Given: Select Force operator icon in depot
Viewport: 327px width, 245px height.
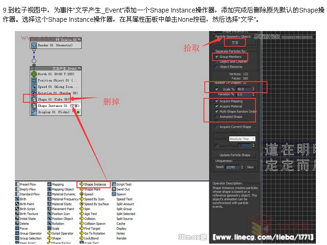Looking at the screenshot, I should pos(17,228).
